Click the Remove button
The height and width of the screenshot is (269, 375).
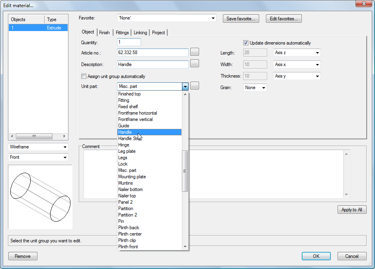(23, 256)
